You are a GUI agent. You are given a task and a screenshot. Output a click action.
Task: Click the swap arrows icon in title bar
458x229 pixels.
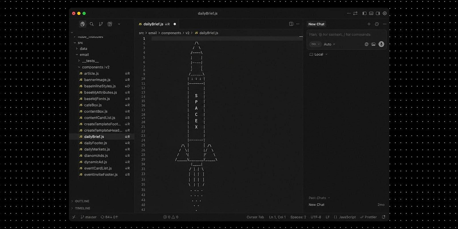(355, 13)
